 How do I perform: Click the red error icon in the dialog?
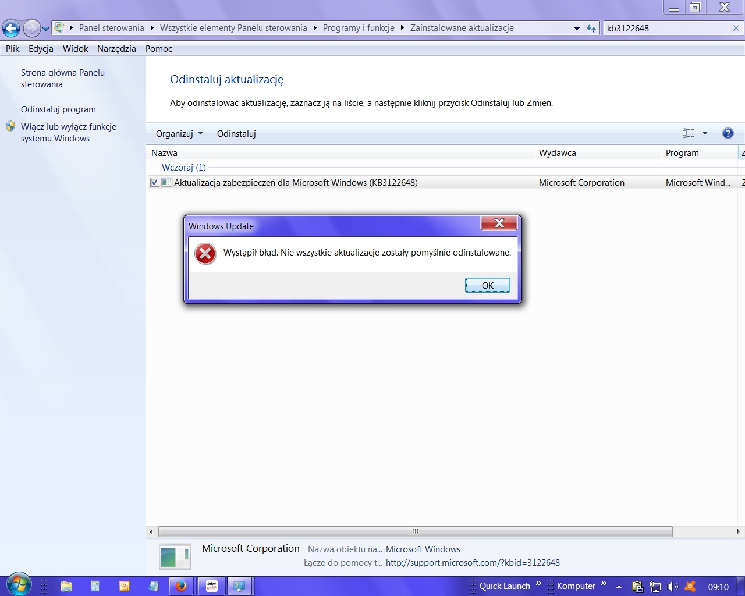tap(205, 254)
